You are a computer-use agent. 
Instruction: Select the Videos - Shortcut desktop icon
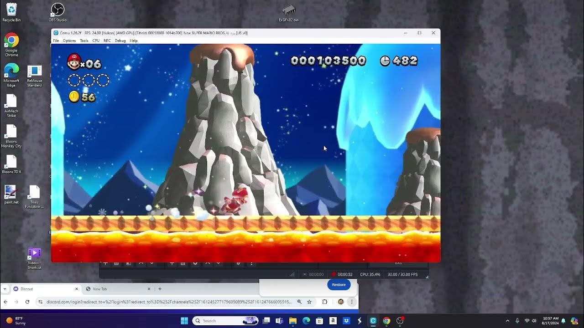click(x=34, y=258)
